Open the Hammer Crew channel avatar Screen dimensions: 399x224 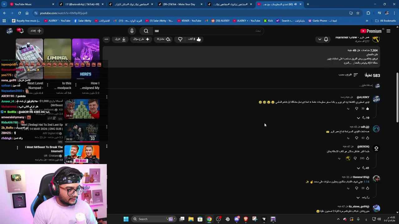tap(376, 39)
